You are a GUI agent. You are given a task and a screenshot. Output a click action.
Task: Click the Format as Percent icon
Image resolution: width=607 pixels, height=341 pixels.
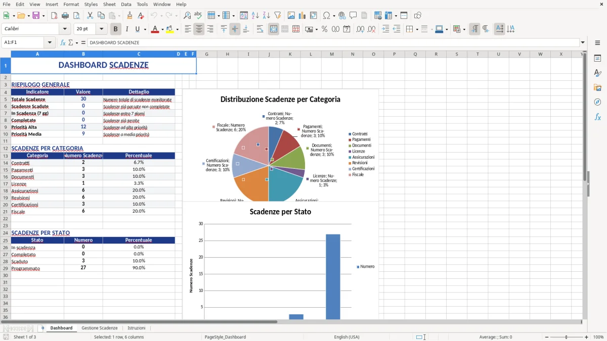point(325,29)
